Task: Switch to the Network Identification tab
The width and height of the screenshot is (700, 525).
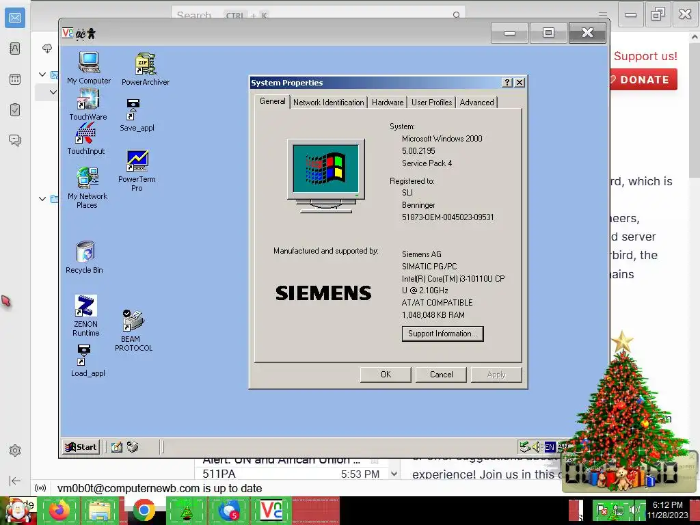Action: point(329,103)
